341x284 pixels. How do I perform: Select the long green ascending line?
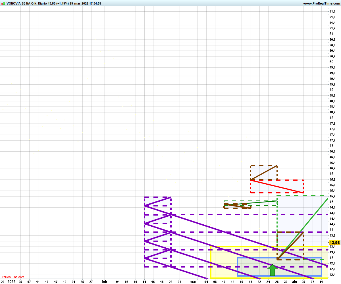click(303, 229)
